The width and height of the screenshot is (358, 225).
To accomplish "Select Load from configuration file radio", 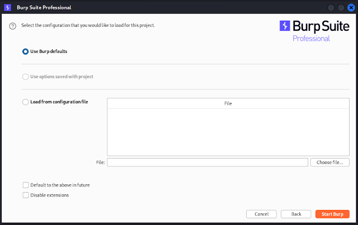I will (x=25, y=102).
